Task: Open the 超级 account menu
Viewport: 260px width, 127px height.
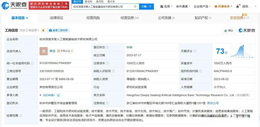Action: point(249,6)
